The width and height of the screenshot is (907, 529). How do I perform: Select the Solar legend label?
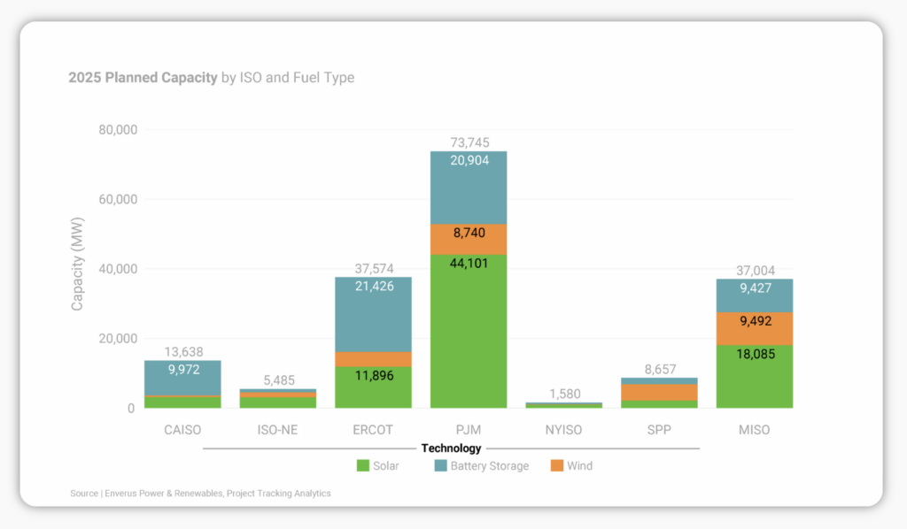pyautogui.click(x=386, y=466)
